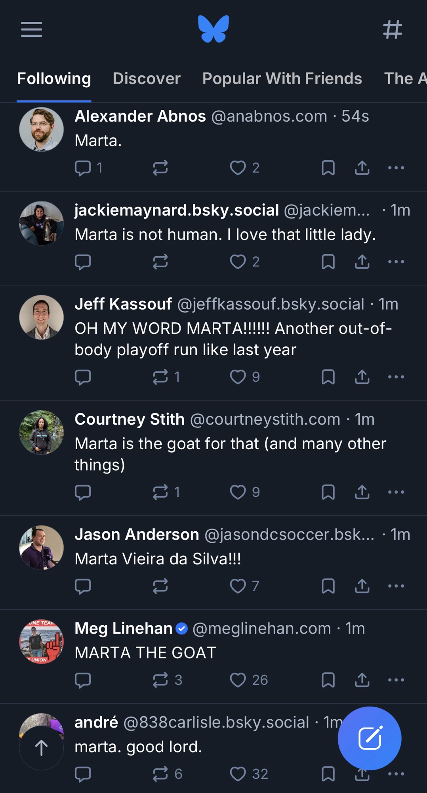Reply to Alexander Abnos's post

pos(83,168)
